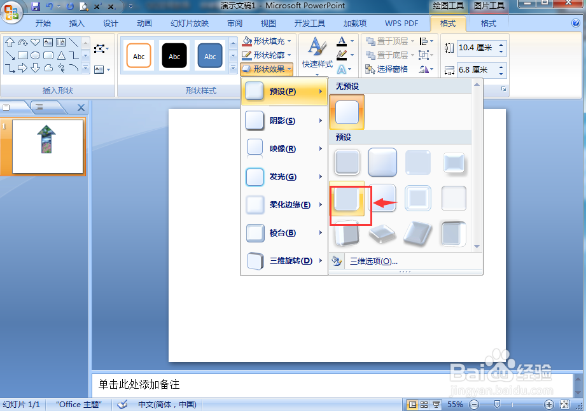
Task: Open the 柔化边缘(E) soft edges submenu
Action: 284,205
